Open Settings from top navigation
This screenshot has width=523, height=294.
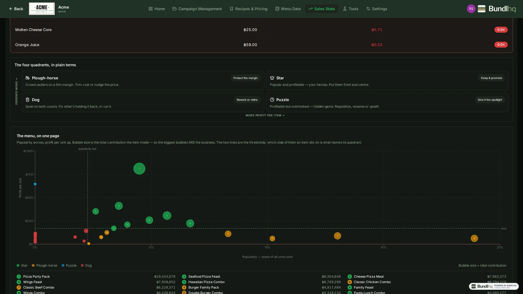(x=377, y=9)
